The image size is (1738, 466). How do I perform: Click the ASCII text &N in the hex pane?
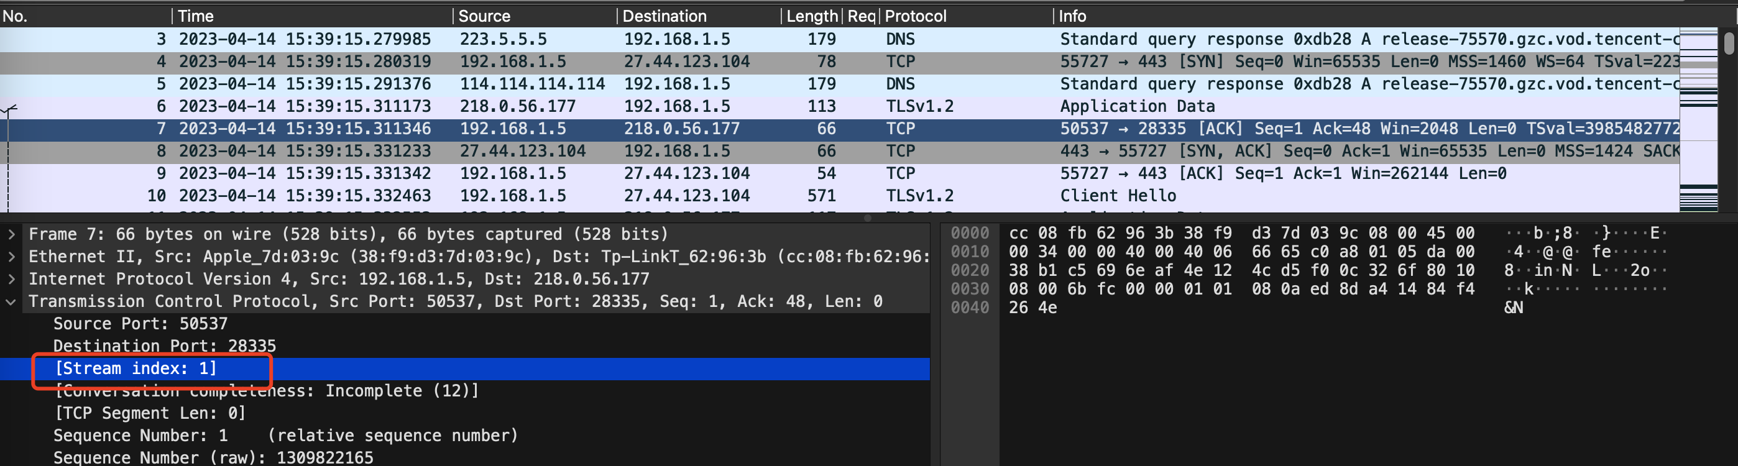(1514, 308)
